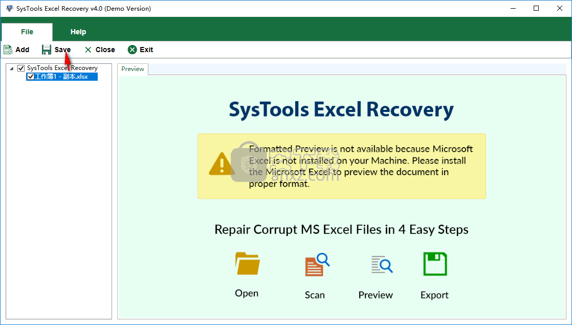Click the Add file icon
572x325 pixels.
[8, 50]
